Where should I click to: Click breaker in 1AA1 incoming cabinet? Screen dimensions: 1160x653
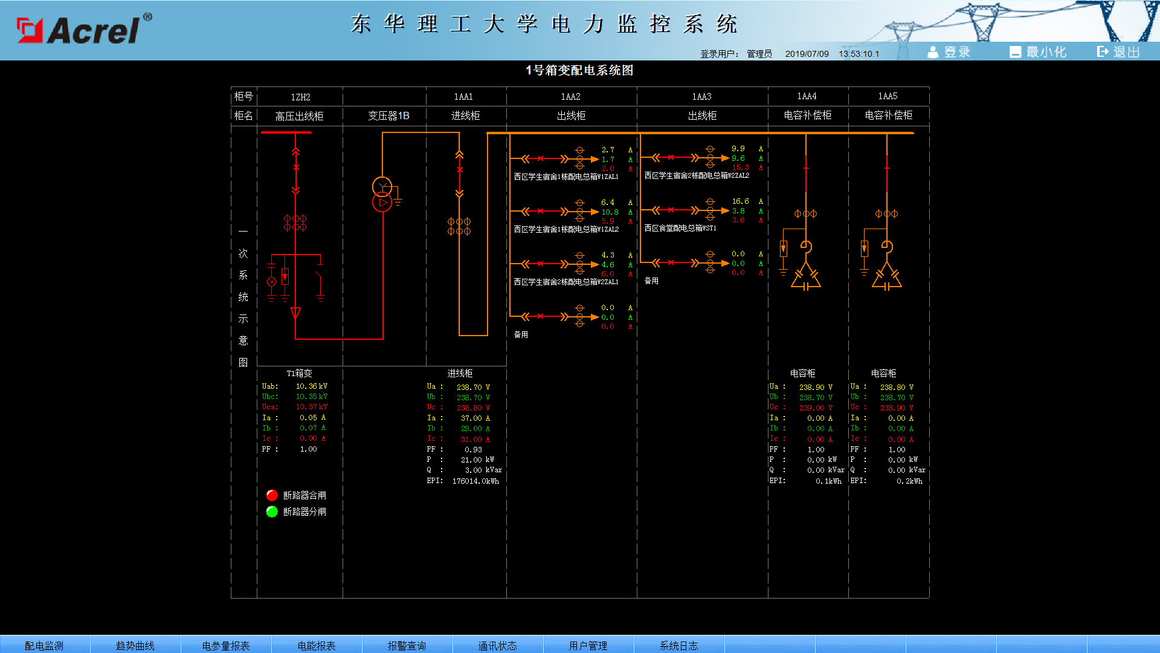(460, 171)
